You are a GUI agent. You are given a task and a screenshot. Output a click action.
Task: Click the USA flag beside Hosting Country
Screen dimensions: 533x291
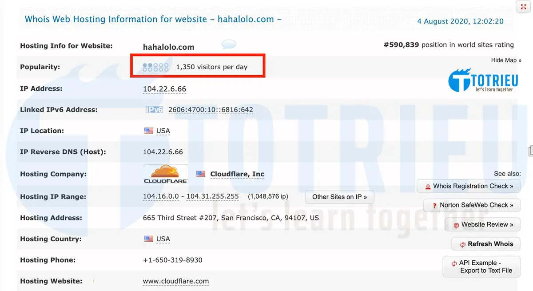tap(149, 239)
